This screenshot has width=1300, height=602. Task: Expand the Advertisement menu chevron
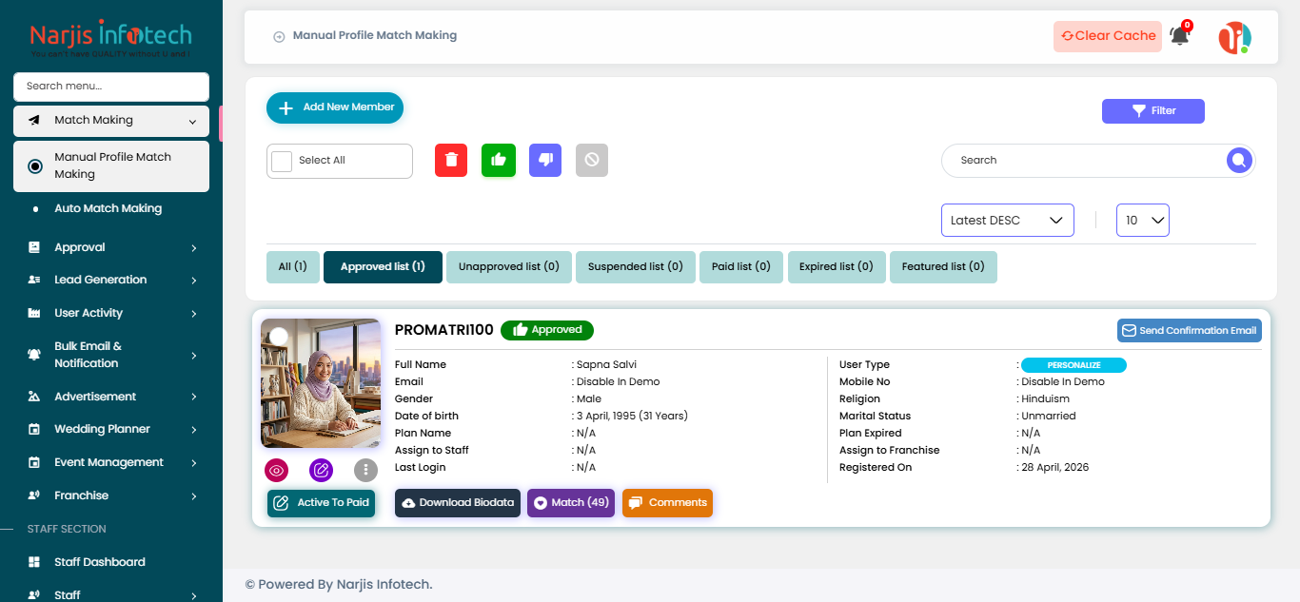click(x=193, y=398)
